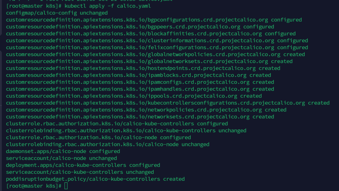This screenshot has height=191, width=339.
Task: Click the terminal cursor at the last prompt
Action: [66, 186]
